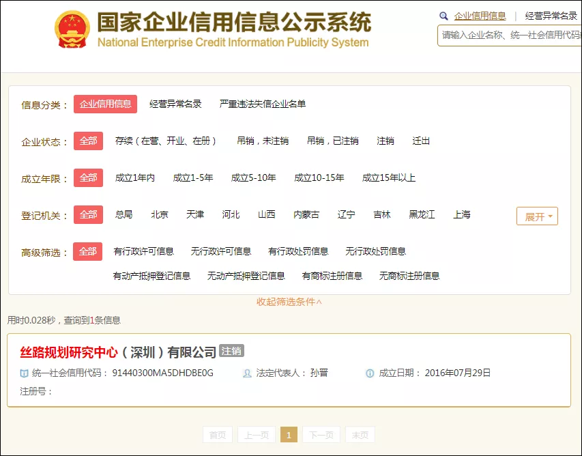Choose 山西 registration authority

267,214
